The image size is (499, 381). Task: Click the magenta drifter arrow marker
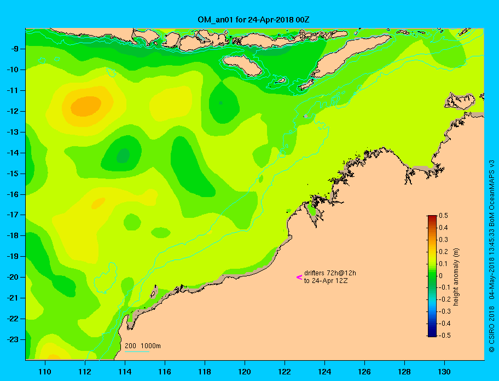(x=299, y=277)
